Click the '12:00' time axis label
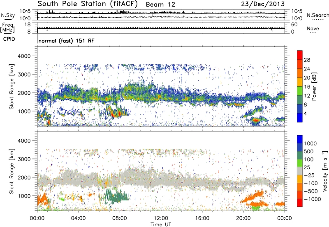 pos(161,218)
